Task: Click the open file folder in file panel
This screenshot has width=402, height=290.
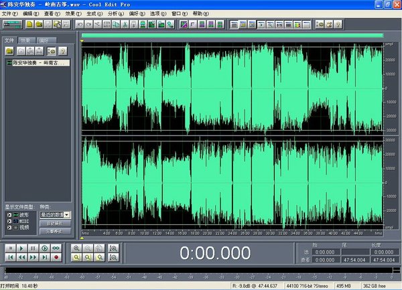Action: (9, 51)
